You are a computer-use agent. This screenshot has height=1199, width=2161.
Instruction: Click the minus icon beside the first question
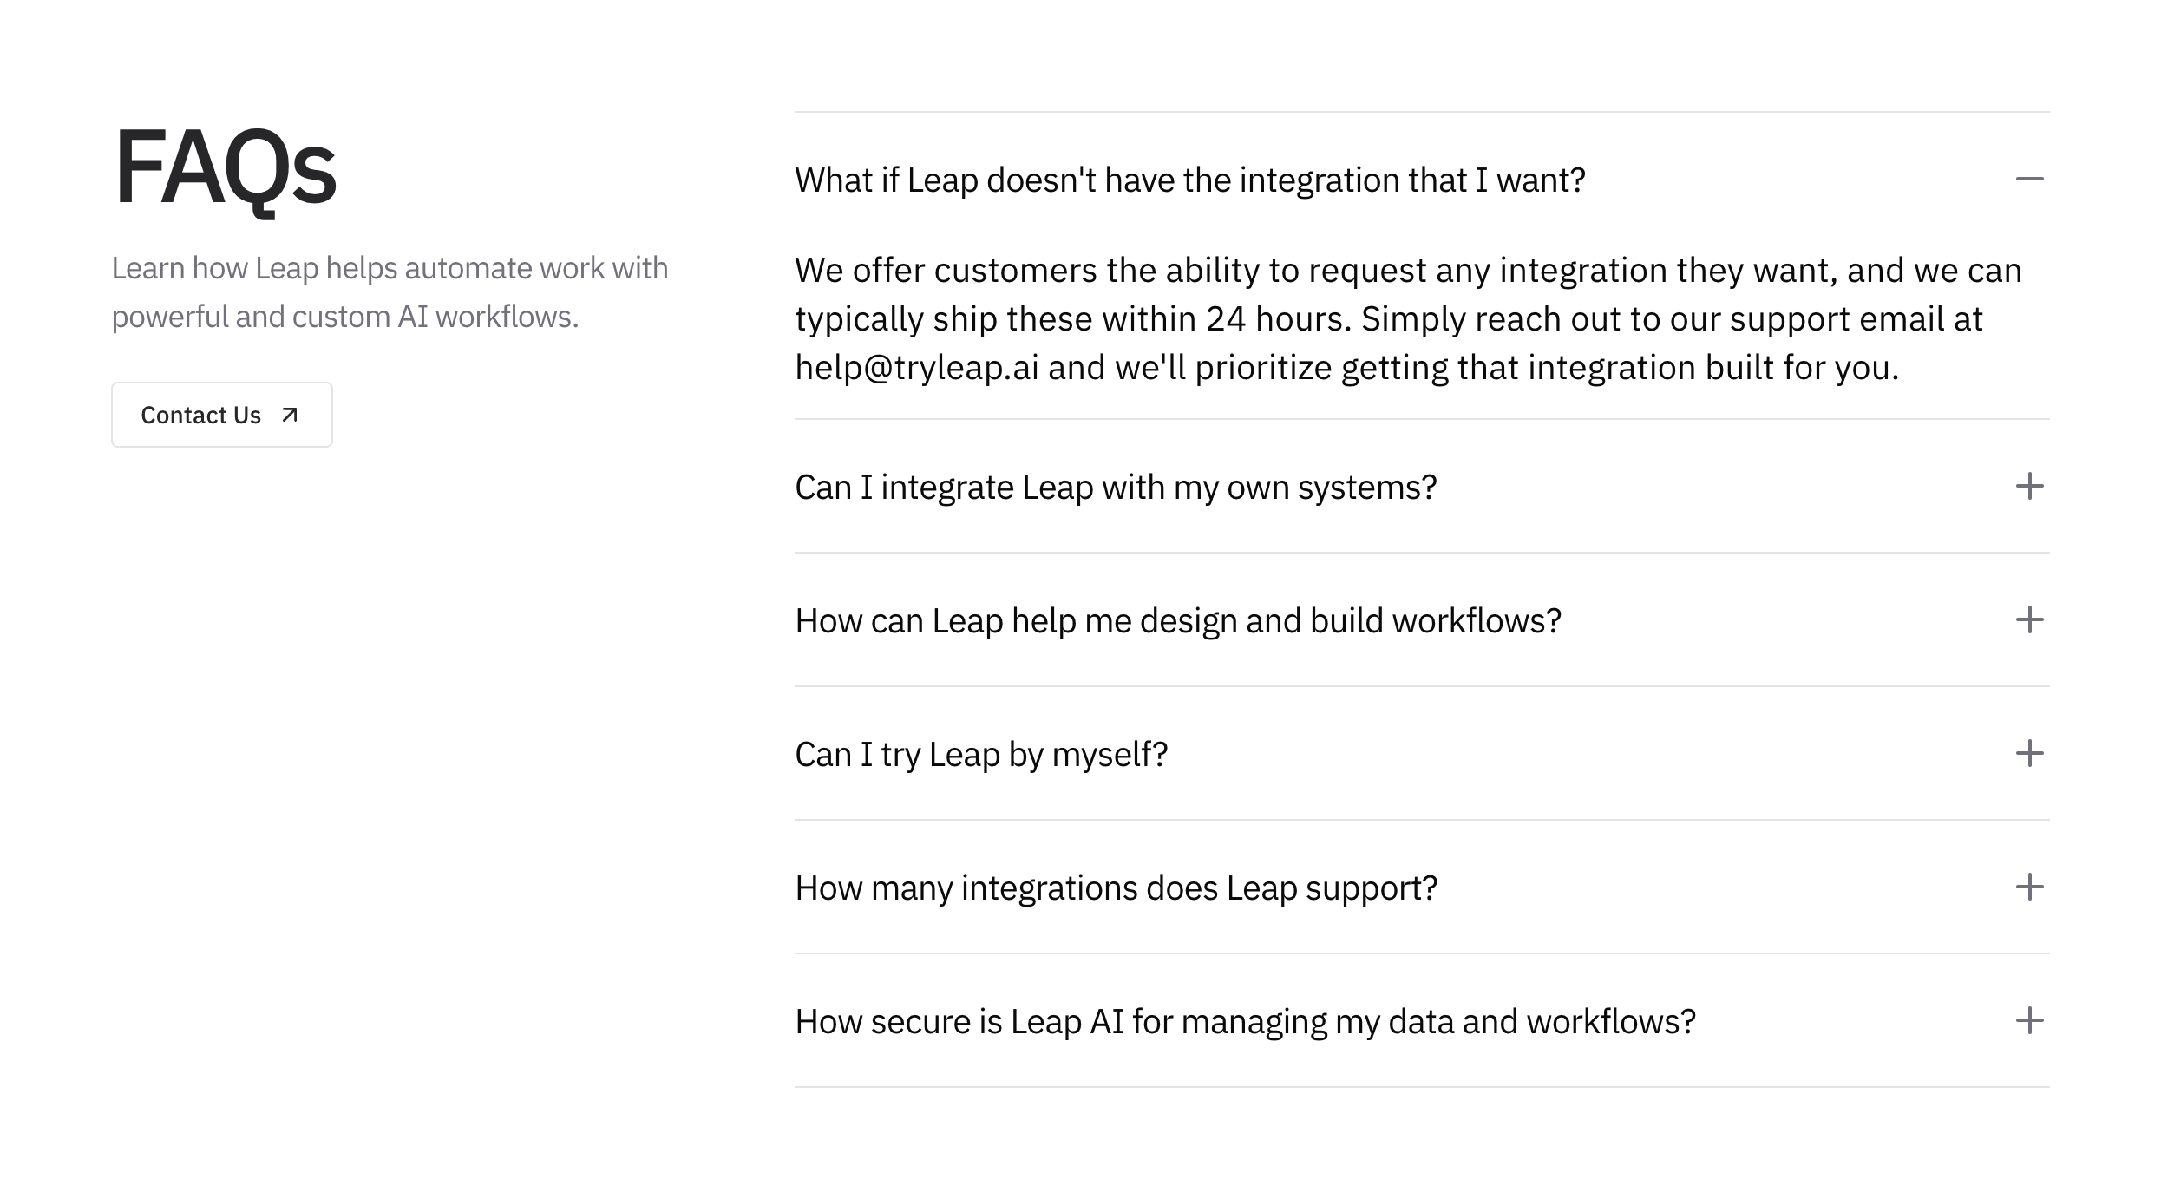tap(2029, 180)
